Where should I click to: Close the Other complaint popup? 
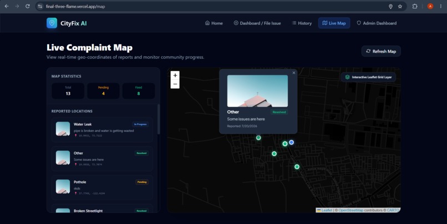click(x=293, y=73)
